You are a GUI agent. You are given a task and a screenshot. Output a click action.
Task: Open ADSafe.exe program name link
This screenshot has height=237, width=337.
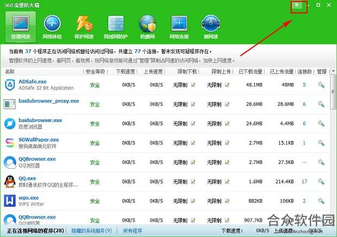(33, 81)
